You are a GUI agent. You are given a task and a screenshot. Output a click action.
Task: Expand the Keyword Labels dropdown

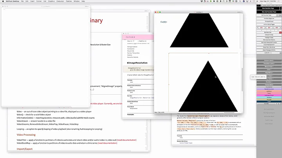point(269,60)
